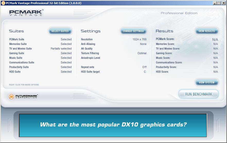The width and height of the screenshot is (227, 143).
Task: Click the Anti-Aliasing setting label
Action: pyautogui.click(x=88, y=44)
